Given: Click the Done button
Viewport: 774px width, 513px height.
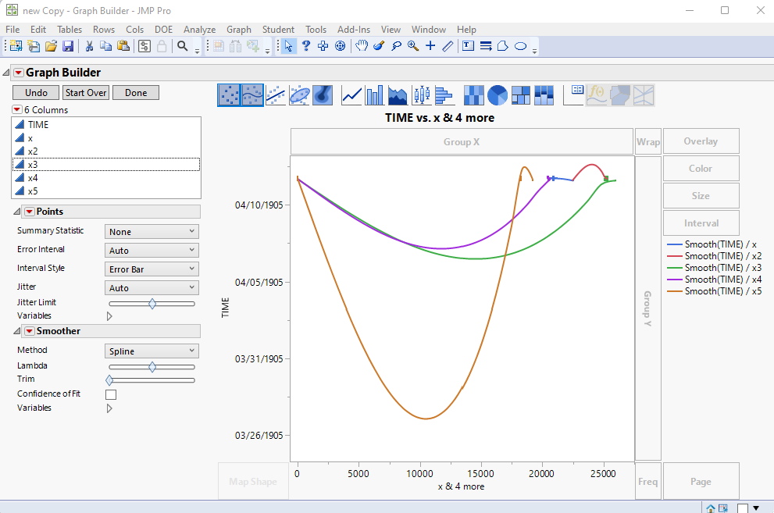Looking at the screenshot, I should click(x=136, y=93).
